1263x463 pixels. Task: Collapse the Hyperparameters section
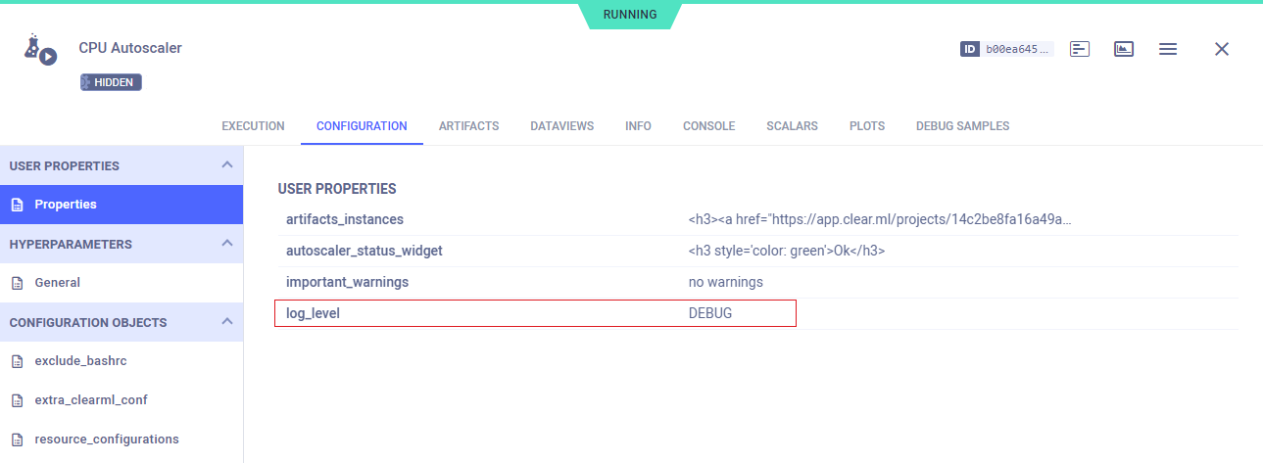tap(226, 243)
